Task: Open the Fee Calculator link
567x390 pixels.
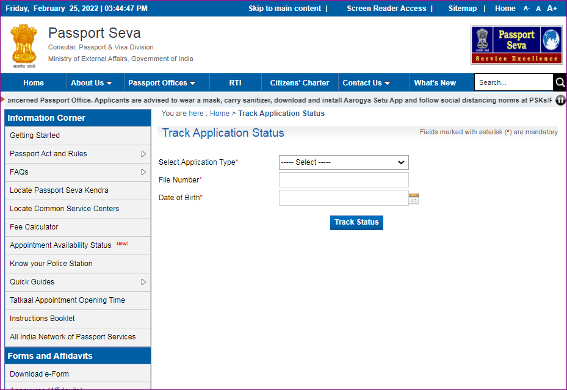Action: [34, 227]
